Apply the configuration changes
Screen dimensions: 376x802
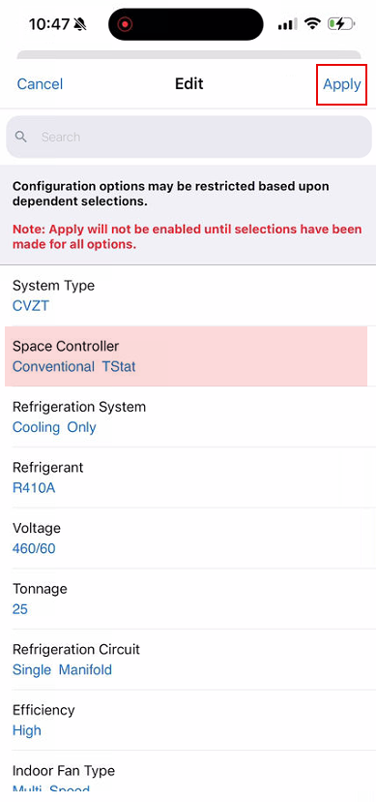pyautogui.click(x=342, y=84)
